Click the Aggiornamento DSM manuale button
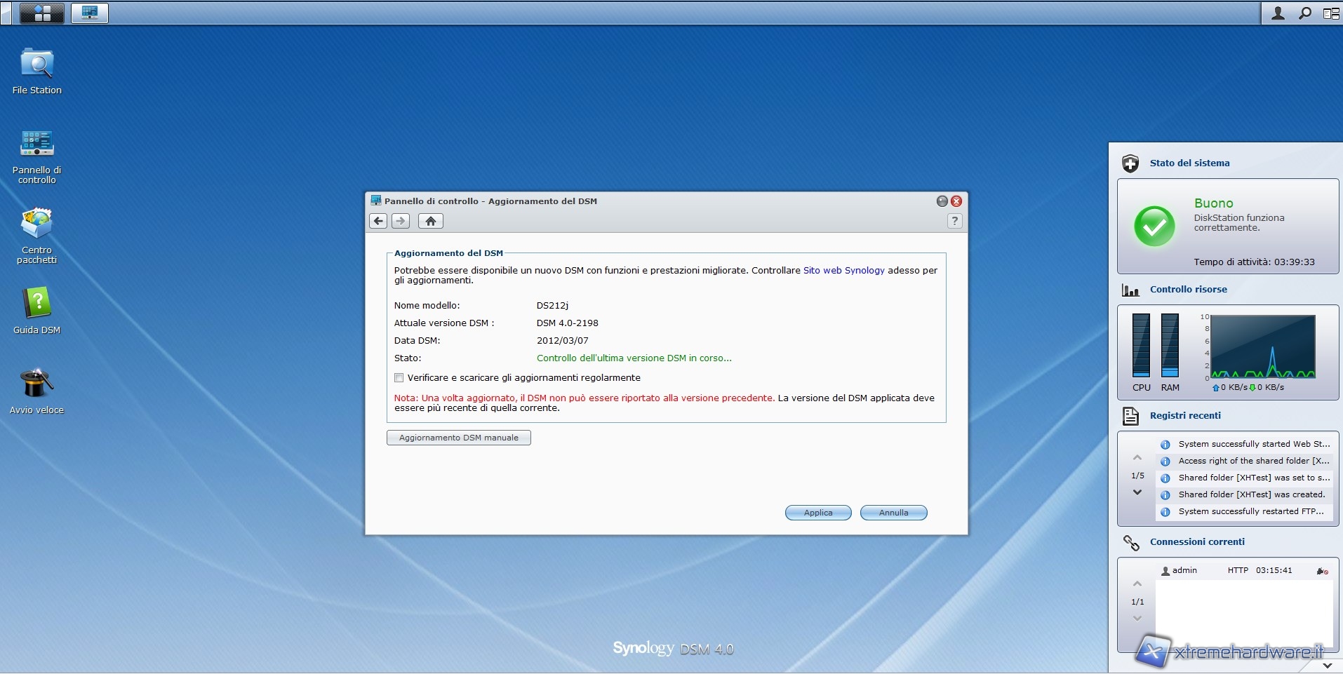1343x674 pixels. (458, 438)
